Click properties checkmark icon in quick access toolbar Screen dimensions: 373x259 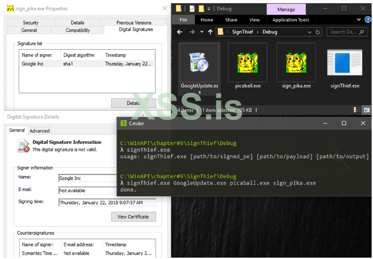pos(192,9)
